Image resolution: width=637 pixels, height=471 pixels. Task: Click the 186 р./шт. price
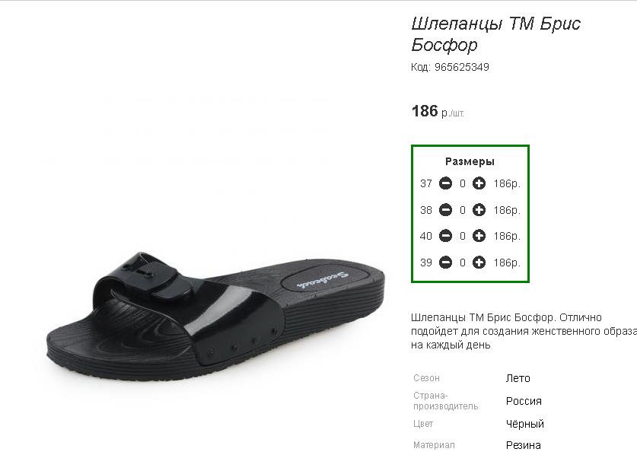pos(438,111)
